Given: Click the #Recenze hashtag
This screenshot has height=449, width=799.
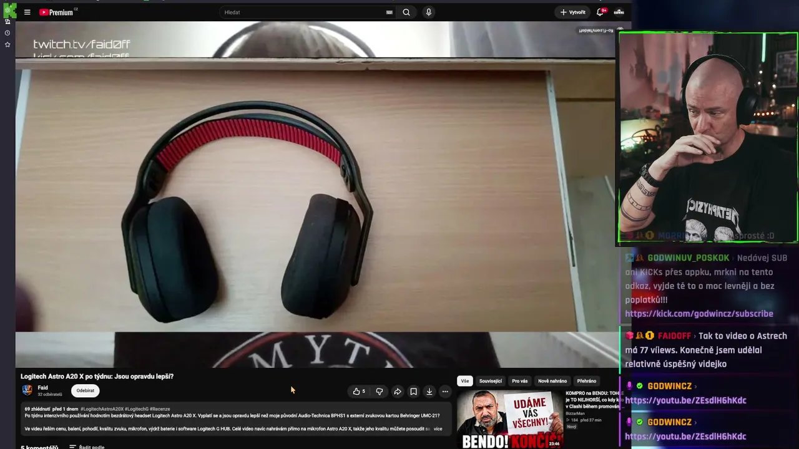Looking at the screenshot, I should (x=160, y=409).
